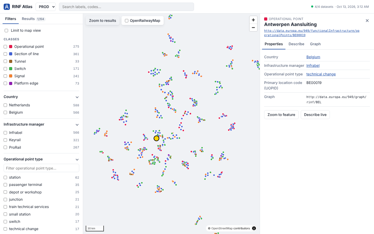Check the small station filter
Viewport: 374px width, 234px height.
pyautogui.click(x=5, y=214)
